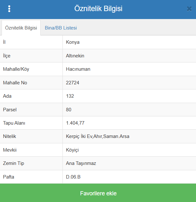Screen dimensions: 196x202
Task: Select the Pafta value D.06.B
Action: click(x=73, y=177)
